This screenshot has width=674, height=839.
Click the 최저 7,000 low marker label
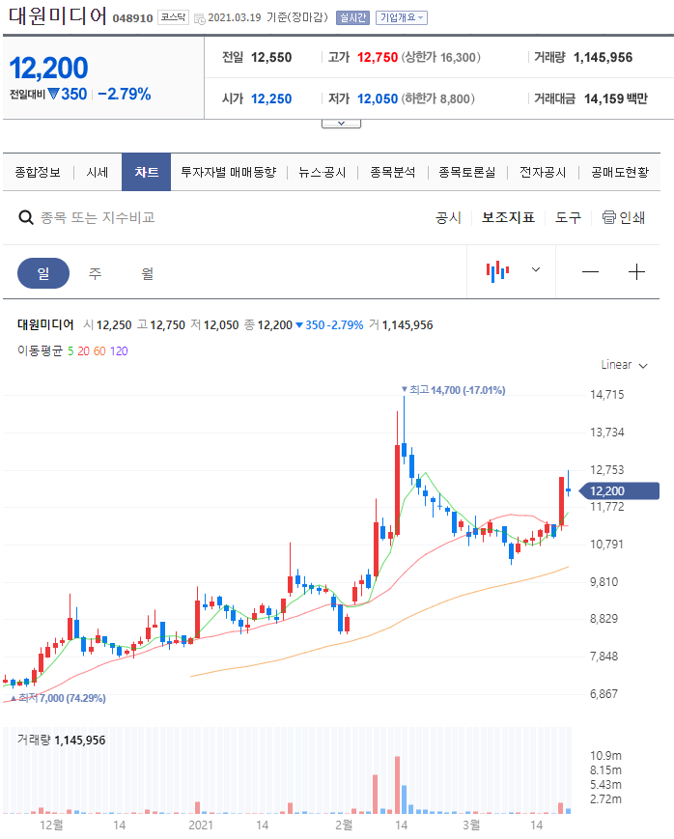click(58, 698)
